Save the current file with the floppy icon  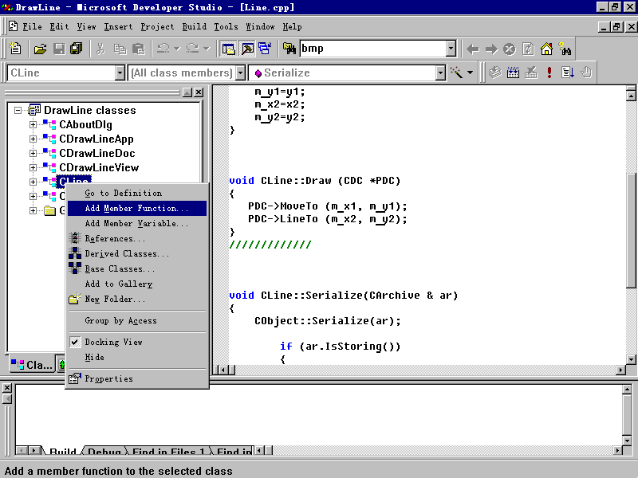click(x=59, y=49)
